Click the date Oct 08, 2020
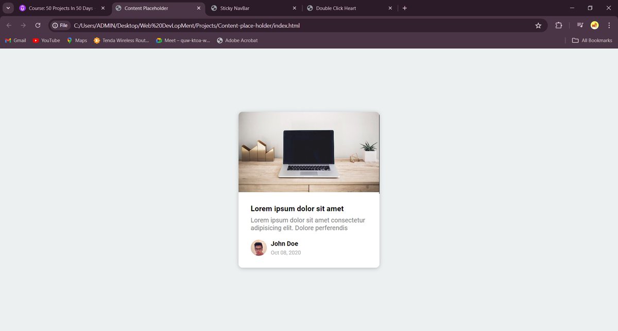This screenshot has width=618, height=331. [286, 253]
